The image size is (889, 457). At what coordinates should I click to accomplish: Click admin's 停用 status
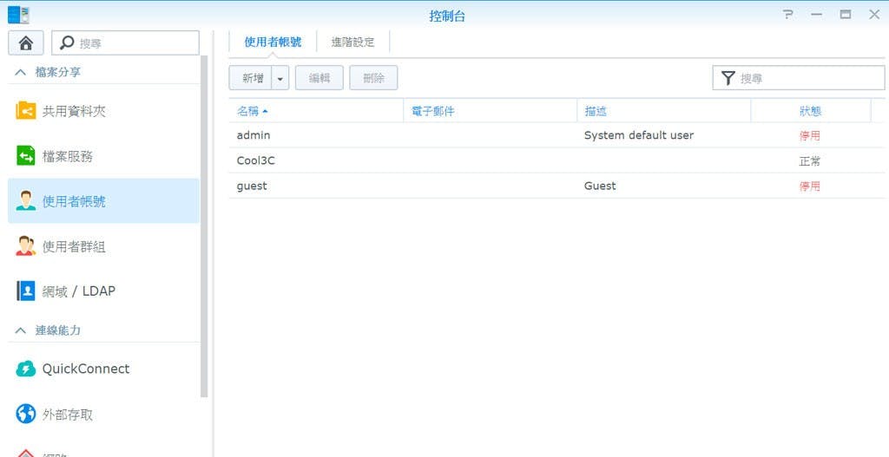click(x=810, y=136)
